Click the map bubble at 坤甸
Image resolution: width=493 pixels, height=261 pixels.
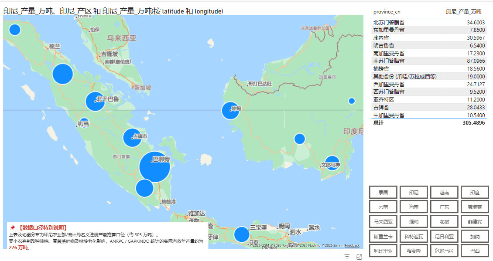click(230, 111)
